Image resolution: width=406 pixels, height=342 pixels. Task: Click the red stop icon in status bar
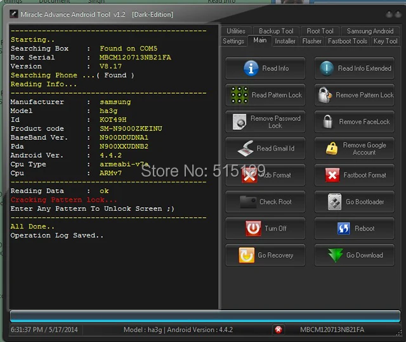click(x=278, y=329)
